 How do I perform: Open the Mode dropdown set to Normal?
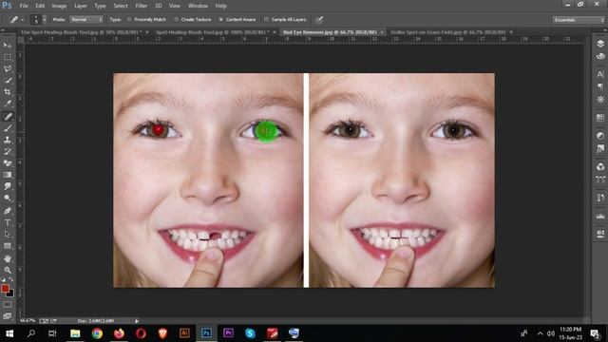tap(86, 19)
